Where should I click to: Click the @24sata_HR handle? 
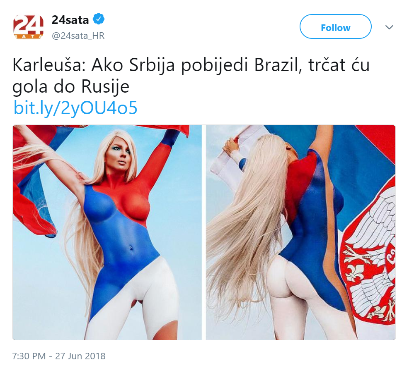pyautogui.click(x=78, y=36)
